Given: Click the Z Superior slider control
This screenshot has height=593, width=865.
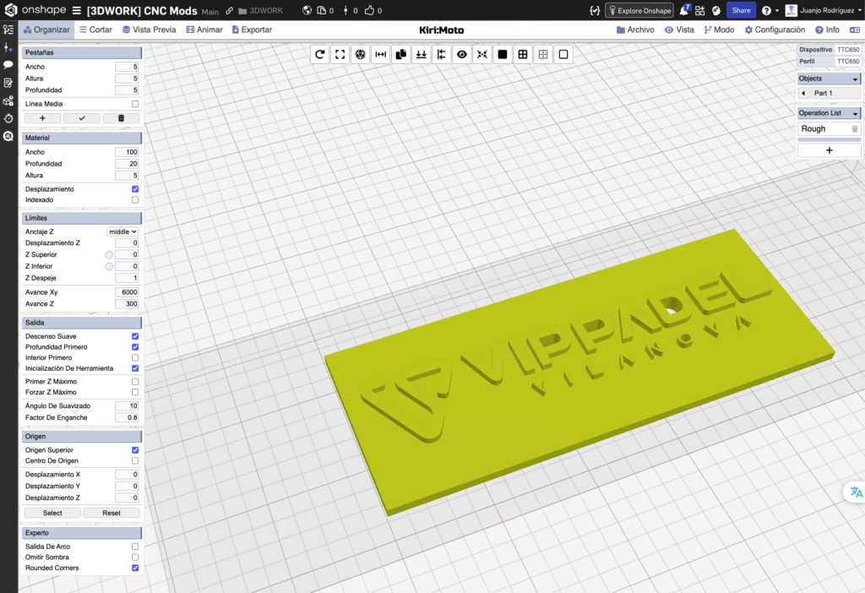Looking at the screenshot, I should [110, 254].
